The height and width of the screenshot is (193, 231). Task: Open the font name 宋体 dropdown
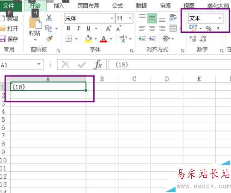click(112, 18)
